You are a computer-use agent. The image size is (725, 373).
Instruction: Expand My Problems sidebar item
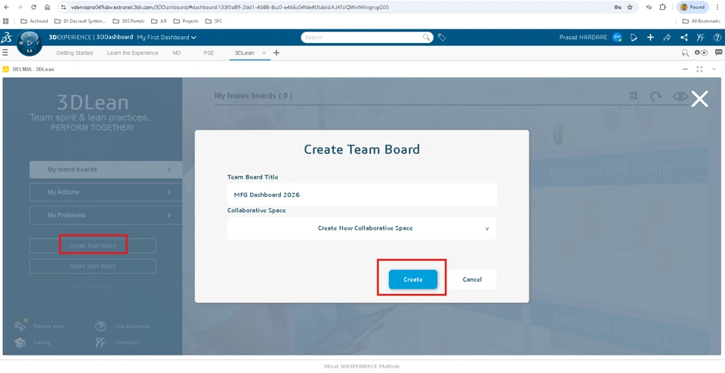[x=106, y=215]
